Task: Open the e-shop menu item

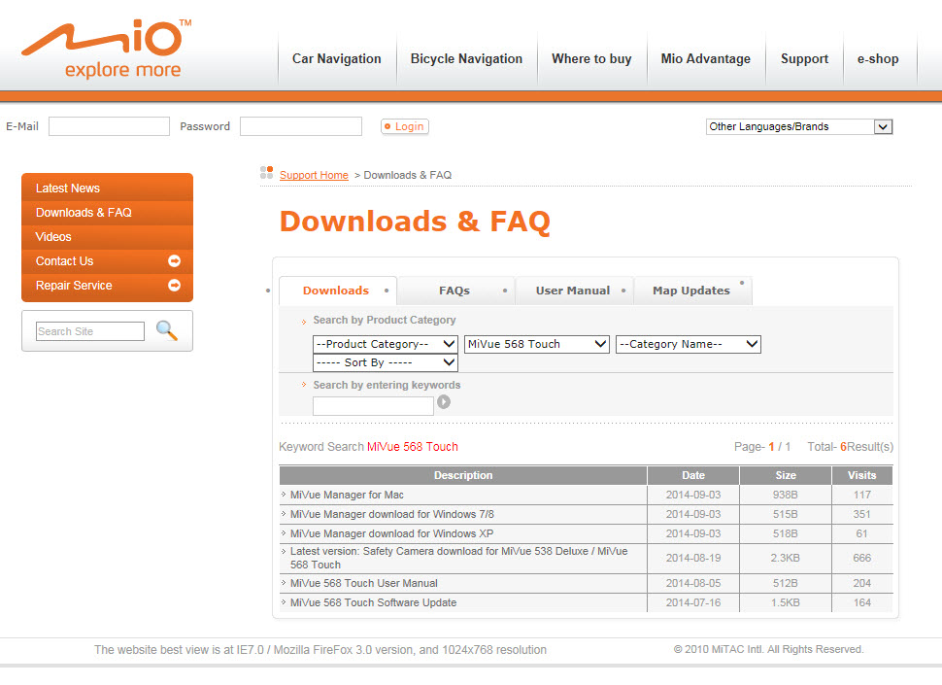Action: pyautogui.click(x=878, y=59)
